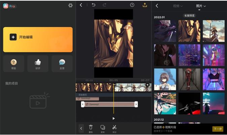
Task: Click the 00:27 timeline time label
Action: click(x=145, y=80)
